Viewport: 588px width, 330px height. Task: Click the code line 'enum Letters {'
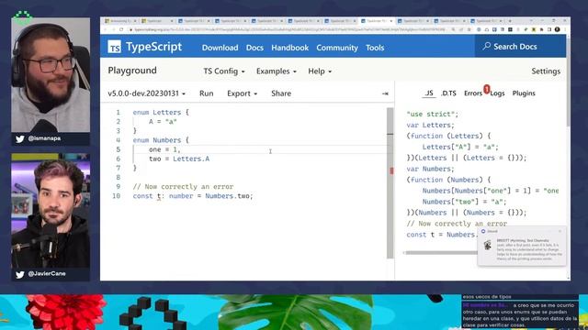(x=161, y=112)
